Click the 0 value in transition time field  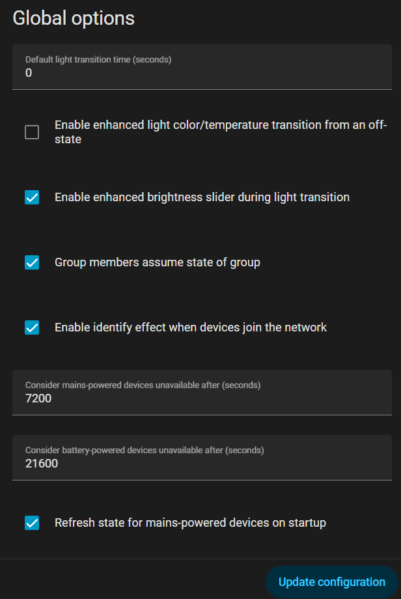click(x=29, y=74)
